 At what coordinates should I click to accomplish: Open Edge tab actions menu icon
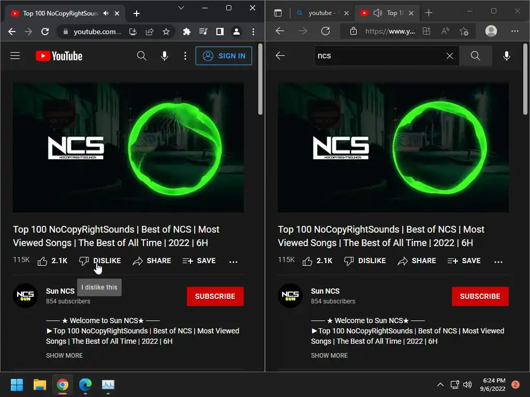click(278, 13)
